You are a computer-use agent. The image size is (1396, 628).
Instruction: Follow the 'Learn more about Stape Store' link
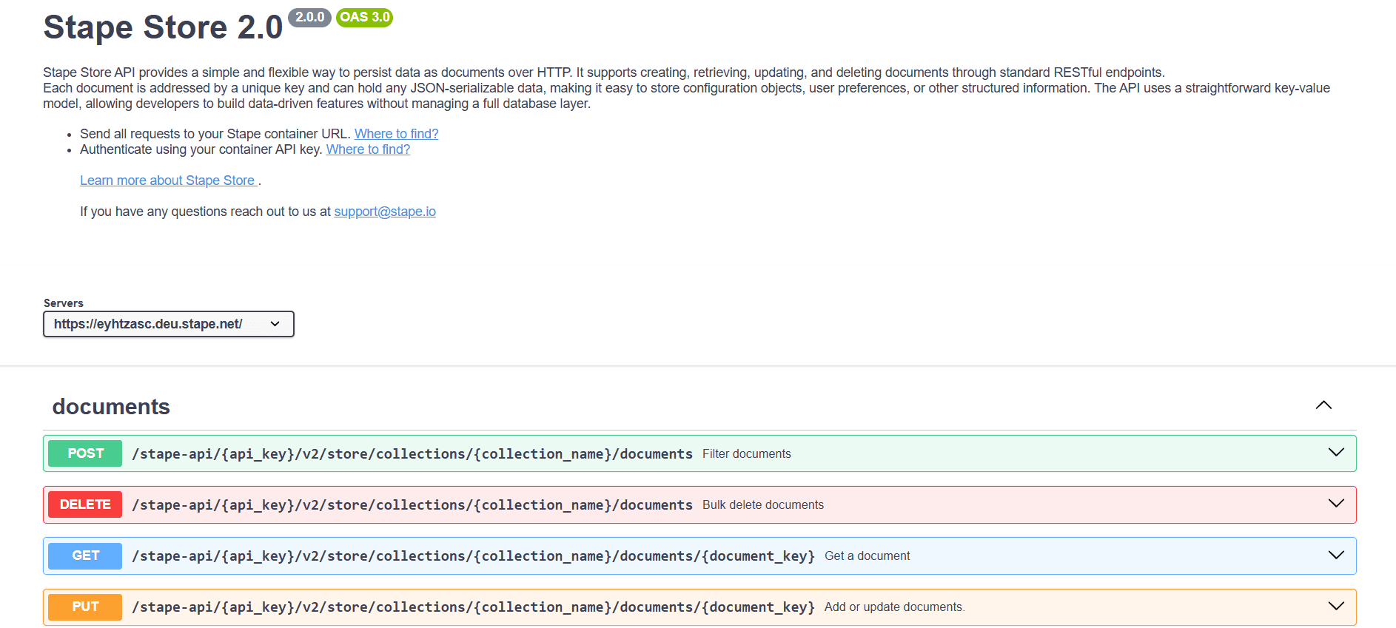click(x=169, y=180)
